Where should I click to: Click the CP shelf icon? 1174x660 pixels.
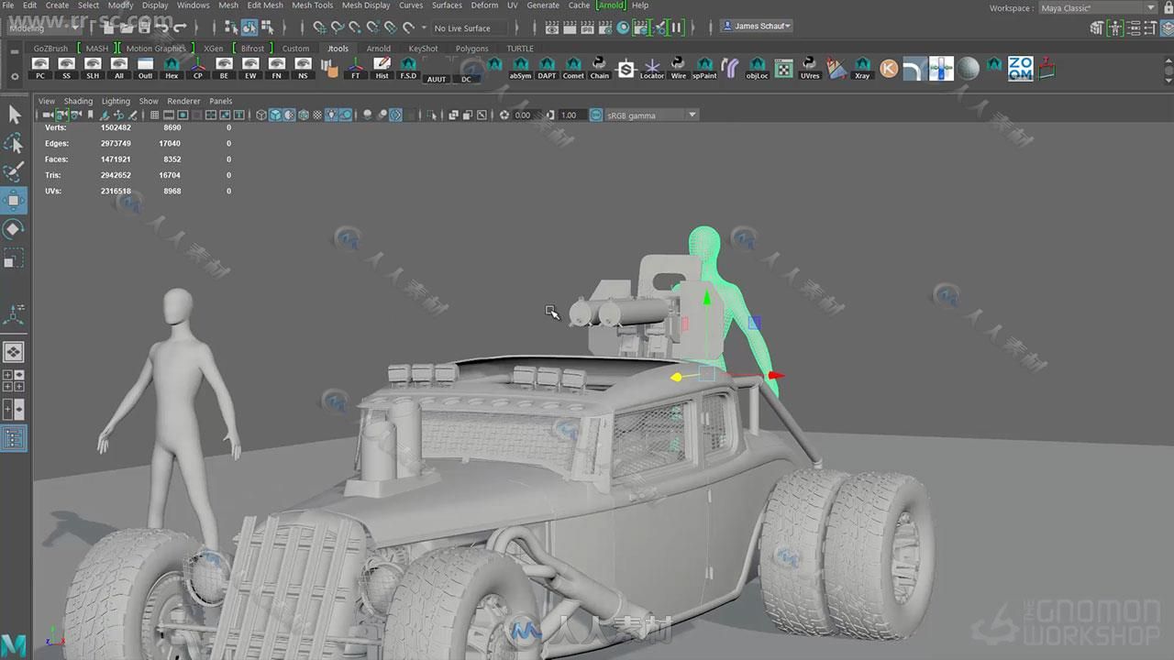click(198, 68)
